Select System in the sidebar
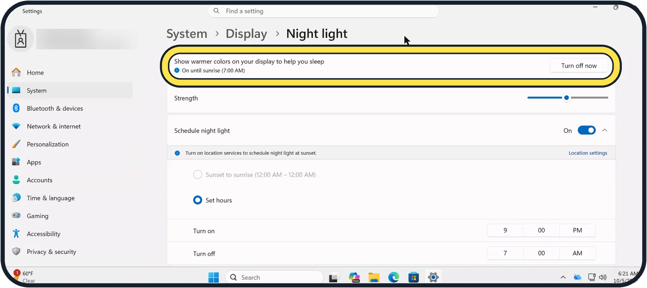 tap(70, 91)
